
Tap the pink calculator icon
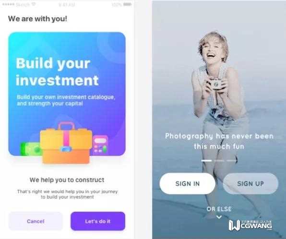(100, 145)
